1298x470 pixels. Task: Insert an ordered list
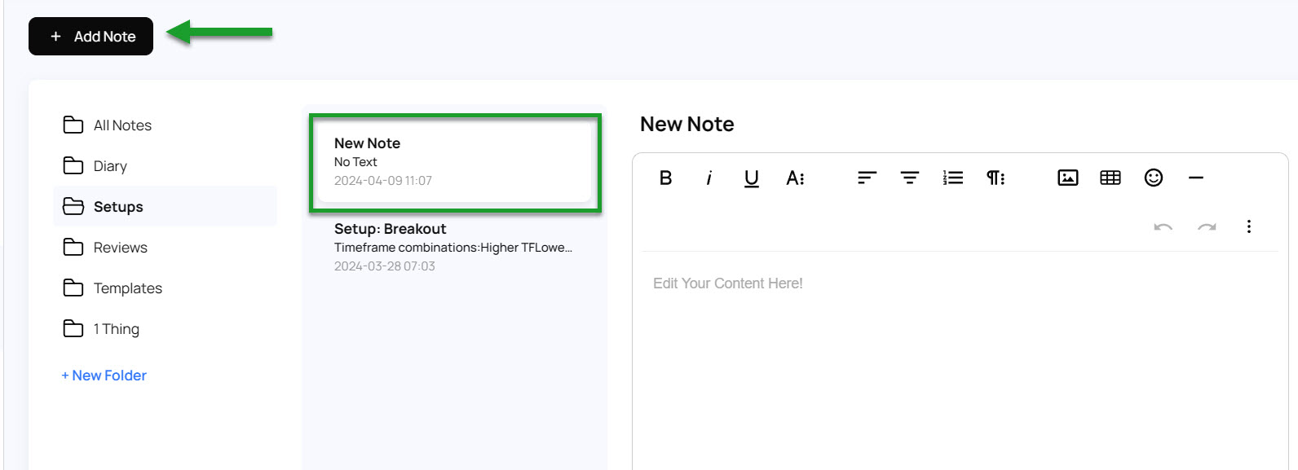(953, 178)
